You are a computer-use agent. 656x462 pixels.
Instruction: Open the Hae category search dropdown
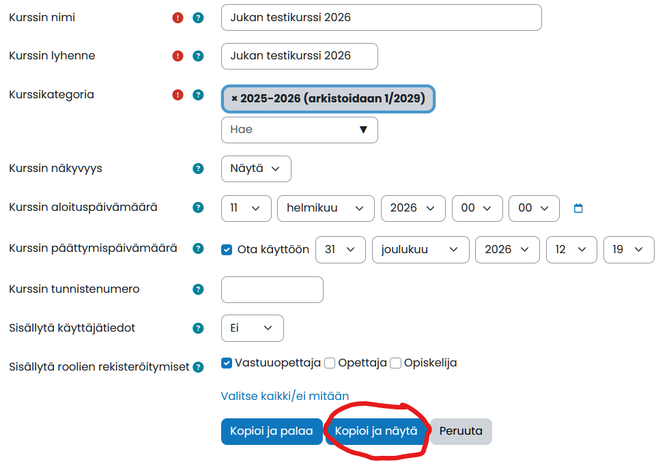pos(299,130)
